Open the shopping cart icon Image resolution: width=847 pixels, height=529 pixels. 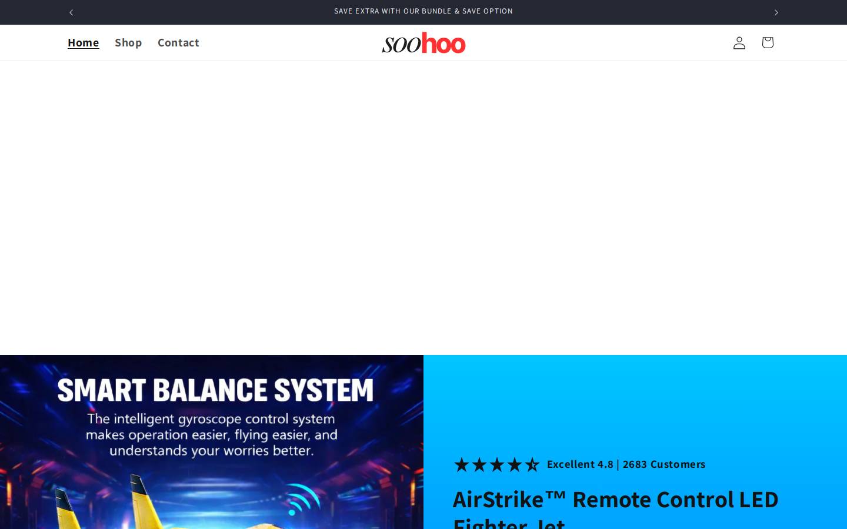point(768,42)
